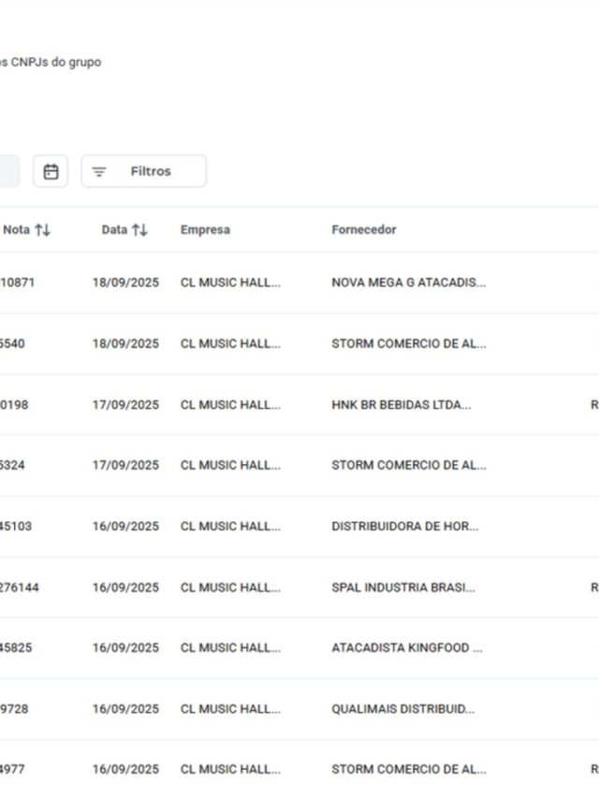Viewport: 599px width, 798px height.
Task: Click nota 5540 entry
Action: pos(12,343)
